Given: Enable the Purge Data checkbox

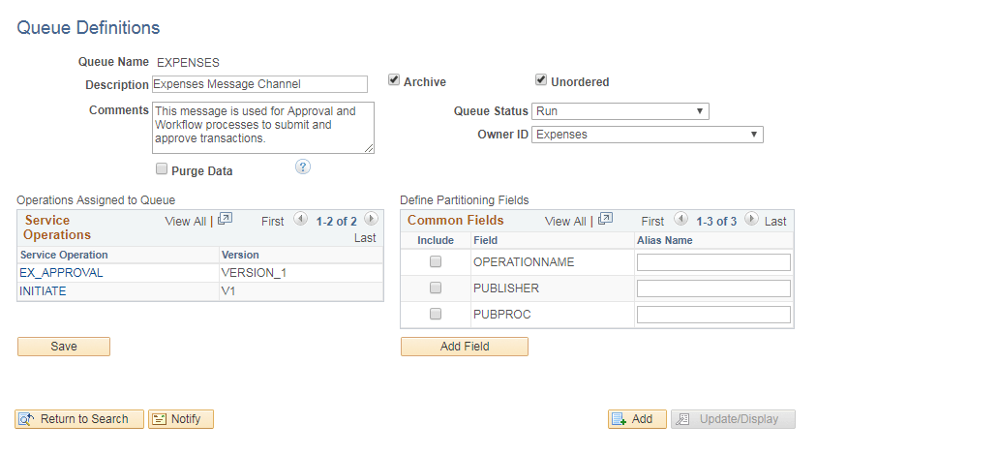Looking at the screenshot, I should tap(162, 169).
